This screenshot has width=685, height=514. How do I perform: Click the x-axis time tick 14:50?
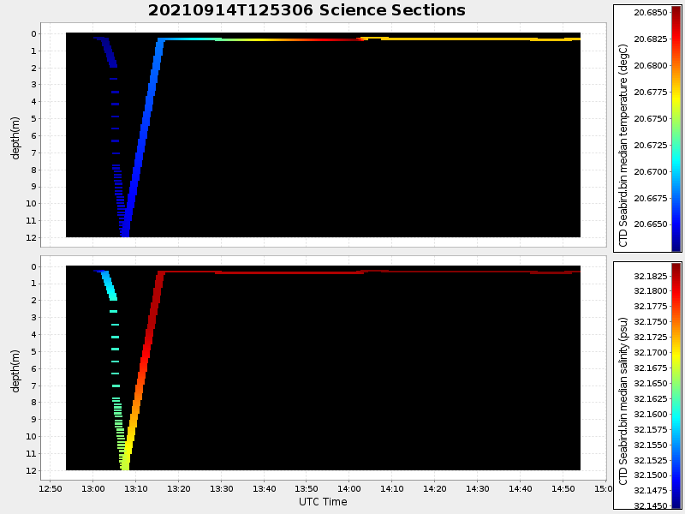pos(563,488)
